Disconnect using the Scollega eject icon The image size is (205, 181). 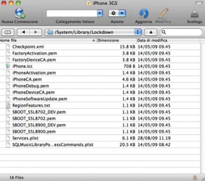[195, 13]
